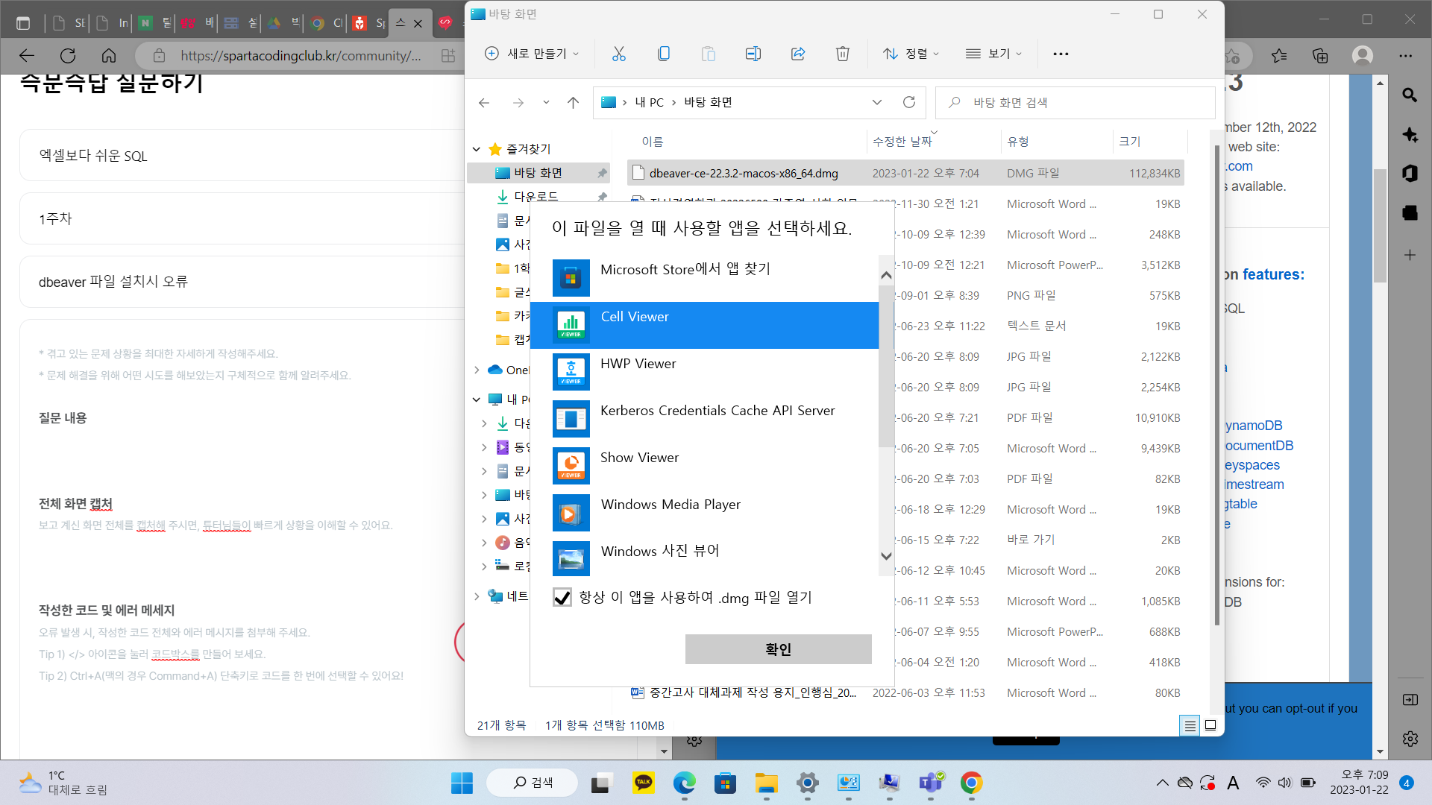Image resolution: width=1432 pixels, height=805 pixels.
Task: Click the features: link in background page
Action: click(x=1273, y=274)
